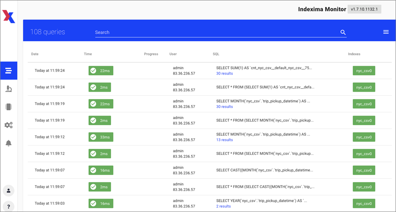
Task: Open 30 results link of 11:59:19 MONTH query
Action: coord(224,107)
